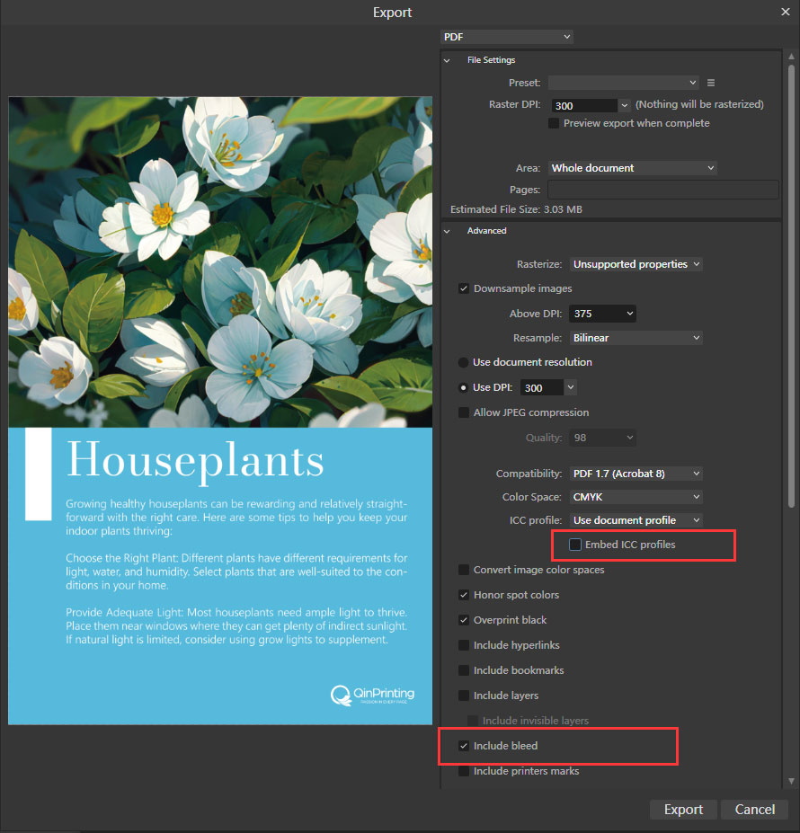The height and width of the screenshot is (833, 800).
Task: Open the PDF export format dropdown
Action: coord(507,37)
